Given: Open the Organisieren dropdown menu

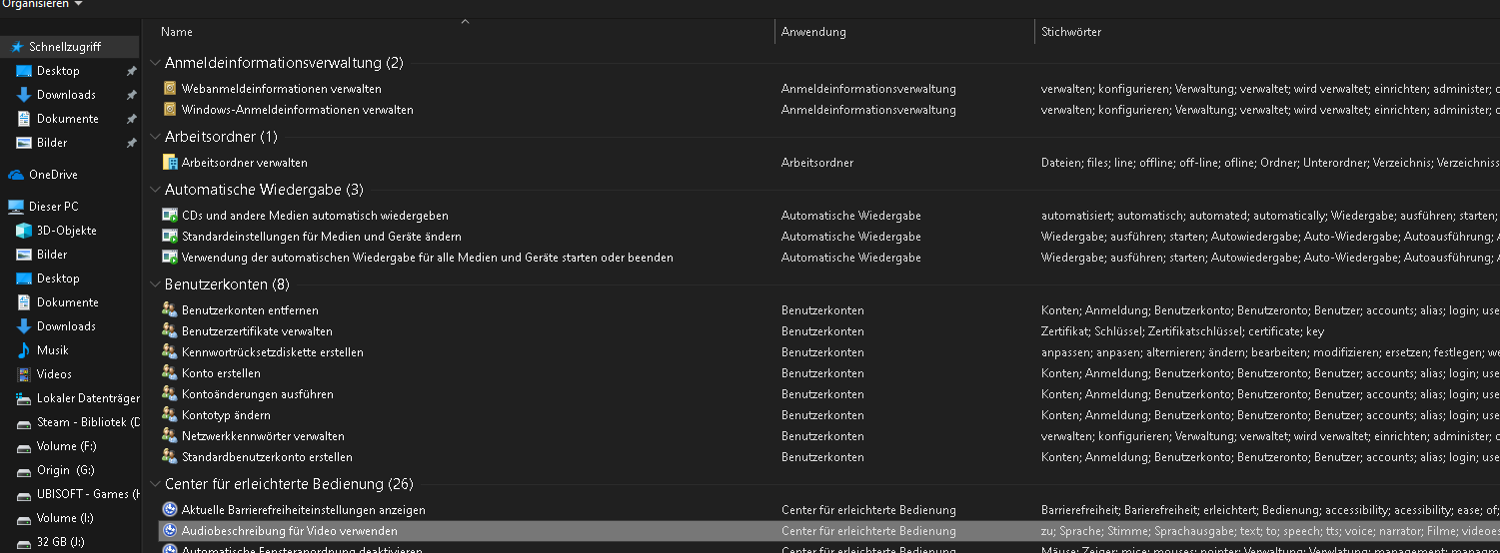Looking at the screenshot, I should pos(41,4).
